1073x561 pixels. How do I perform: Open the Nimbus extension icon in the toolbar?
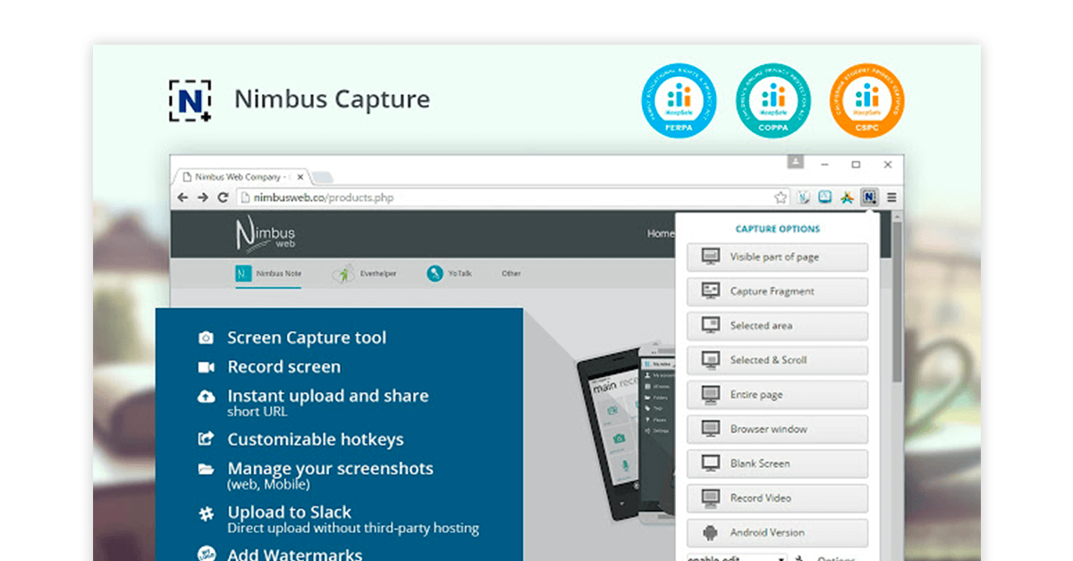pyautogui.click(x=867, y=197)
